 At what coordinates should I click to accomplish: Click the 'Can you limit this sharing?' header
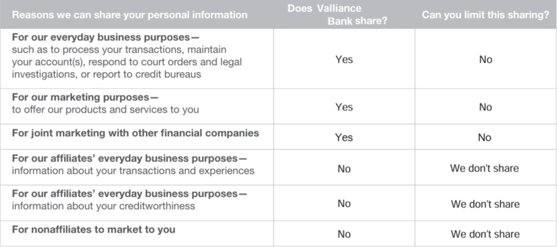point(486,15)
